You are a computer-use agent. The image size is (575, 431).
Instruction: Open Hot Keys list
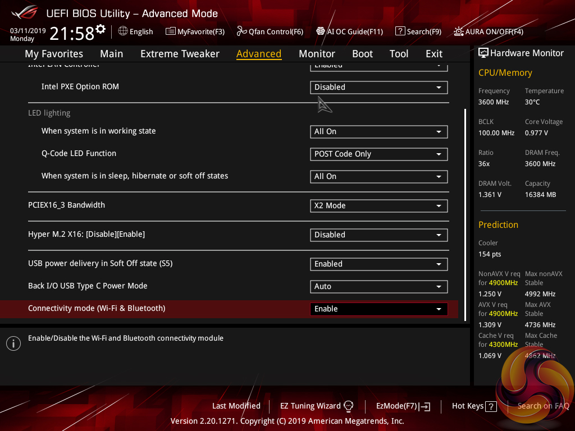click(474, 406)
